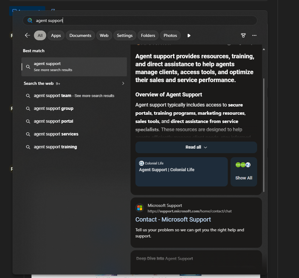Switch to the Settings filter tab
The height and width of the screenshot is (278, 299).
(125, 35)
